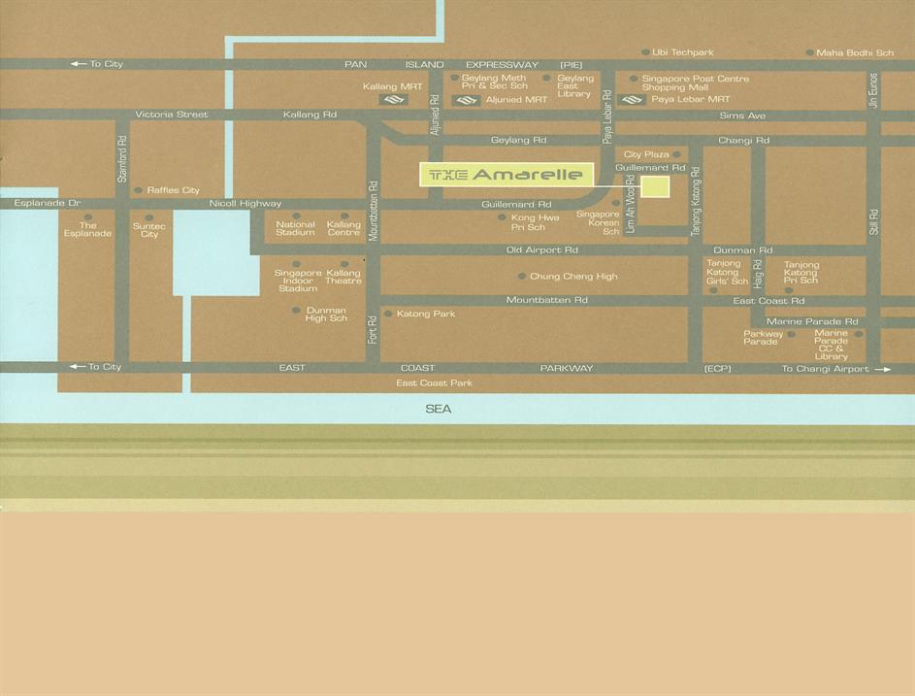Select the East Coast Park label
The image size is (915, 696).
(434, 383)
